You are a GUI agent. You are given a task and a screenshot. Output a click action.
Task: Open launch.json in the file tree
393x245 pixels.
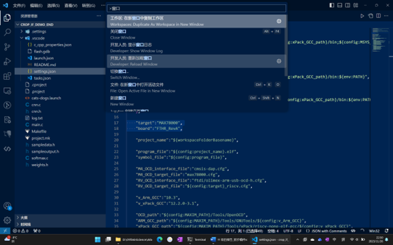(x=60, y=58)
